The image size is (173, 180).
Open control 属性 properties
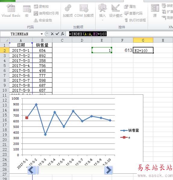click(x=130, y=6)
